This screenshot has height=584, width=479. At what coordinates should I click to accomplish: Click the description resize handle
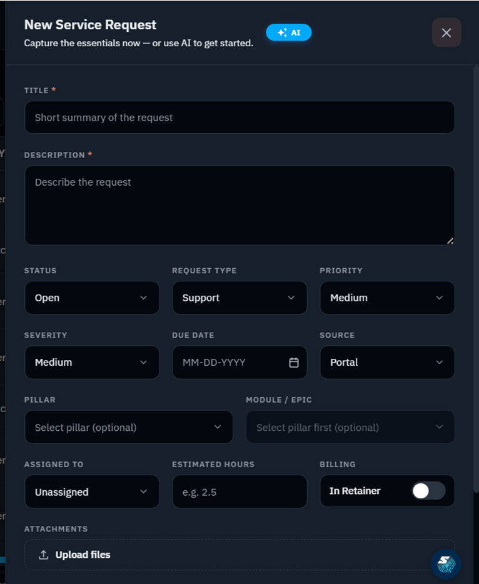[x=450, y=241]
